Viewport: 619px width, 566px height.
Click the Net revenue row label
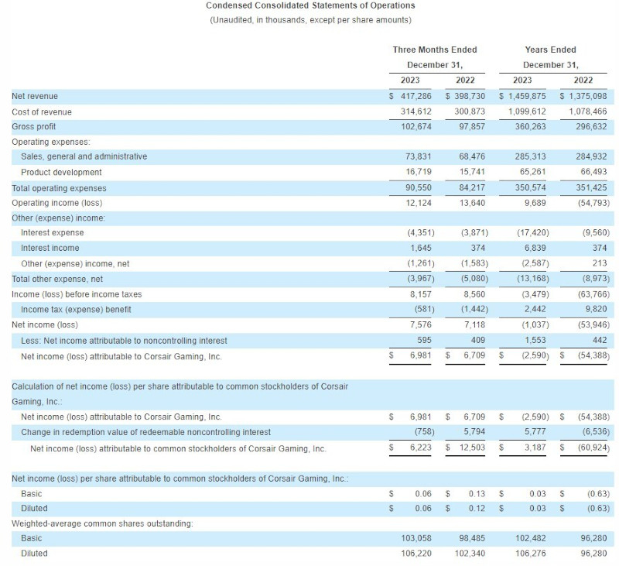pos(35,96)
